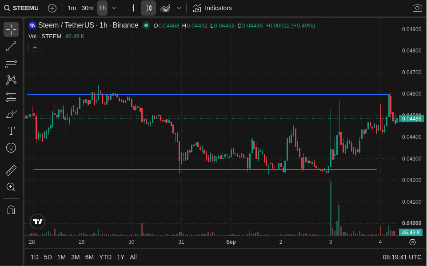427x266 pixels.
Task: Click the volume label 46.49 K on axis
Action: [411, 233]
